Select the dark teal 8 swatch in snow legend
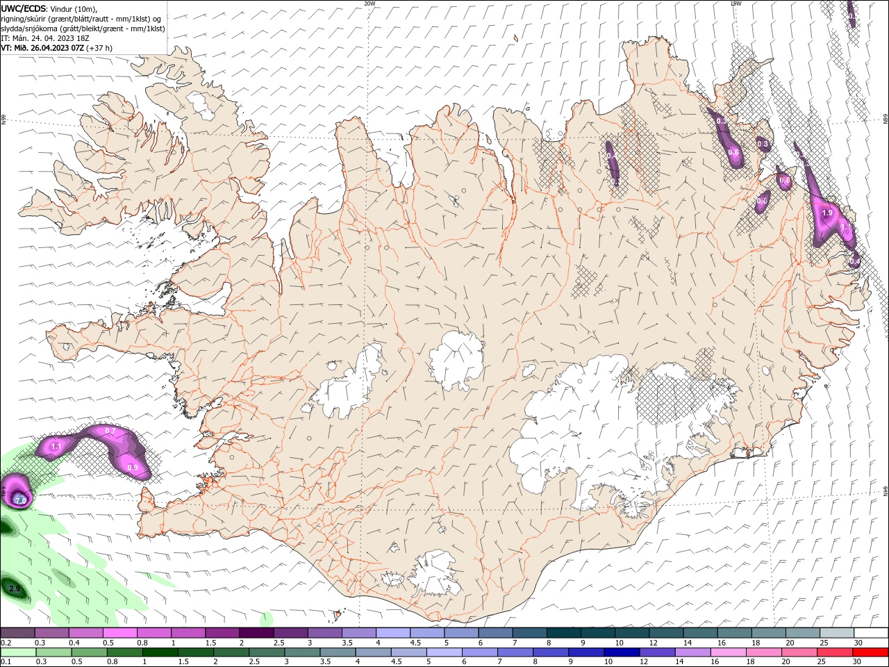This screenshot has width=889, height=667. 563,633
